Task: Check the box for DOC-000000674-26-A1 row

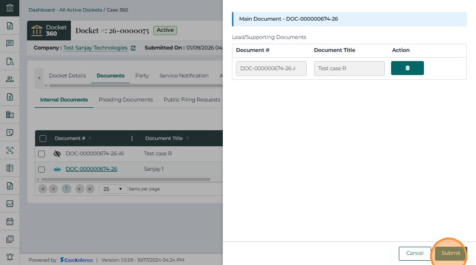Action: click(x=41, y=154)
